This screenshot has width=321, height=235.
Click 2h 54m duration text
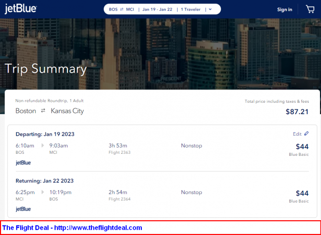tap(118, 192)
